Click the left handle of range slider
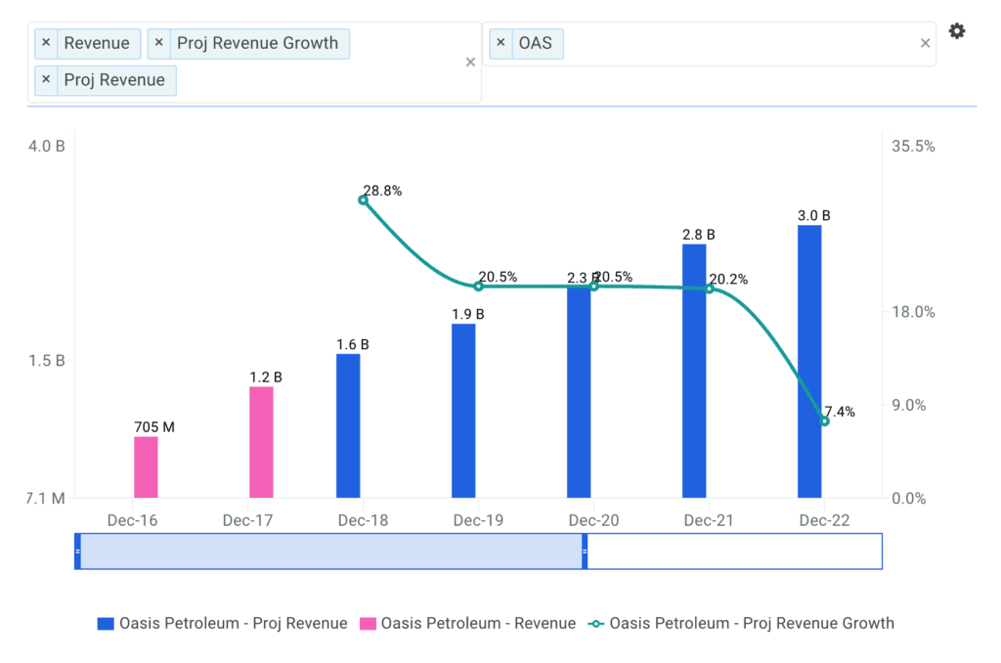Screen dimensions: 1001x663 click(77, 552)
